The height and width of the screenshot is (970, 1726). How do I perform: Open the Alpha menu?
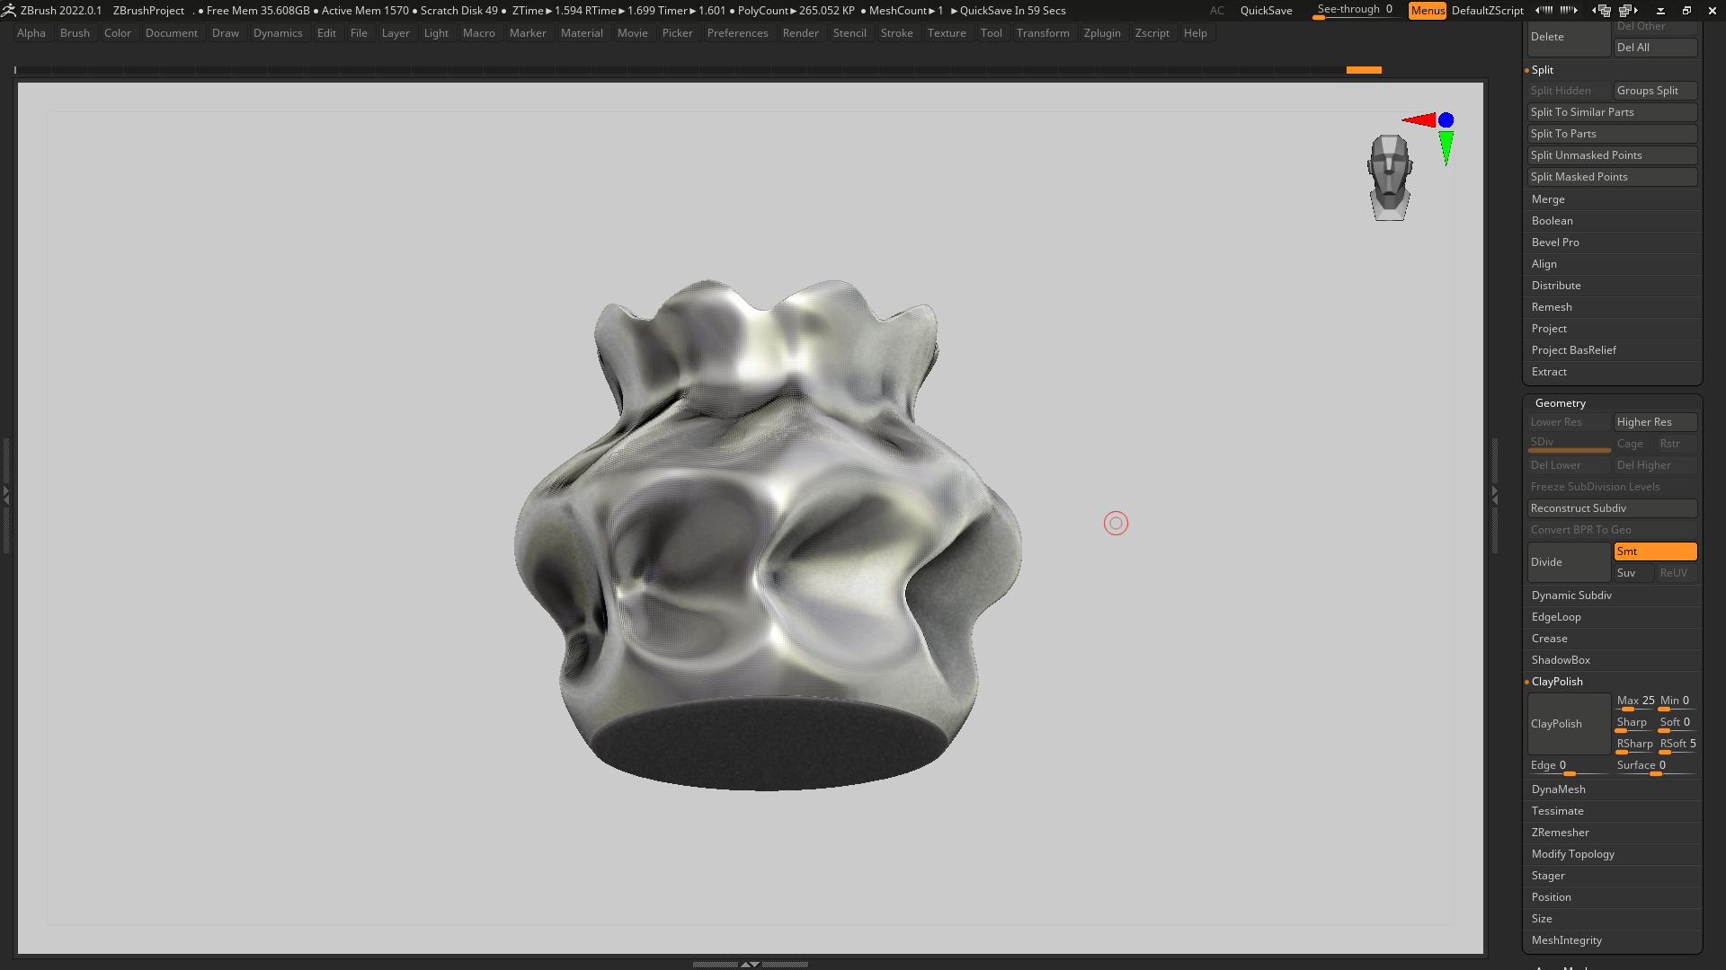point(31,33)
